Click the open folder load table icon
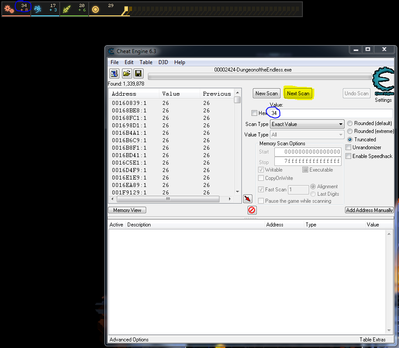The width and height of the screenshot is (399, 348). click(127, 74)
